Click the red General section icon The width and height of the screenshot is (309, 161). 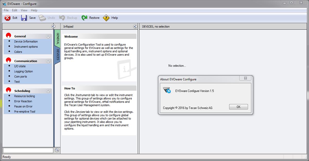[x=8, y=36]
